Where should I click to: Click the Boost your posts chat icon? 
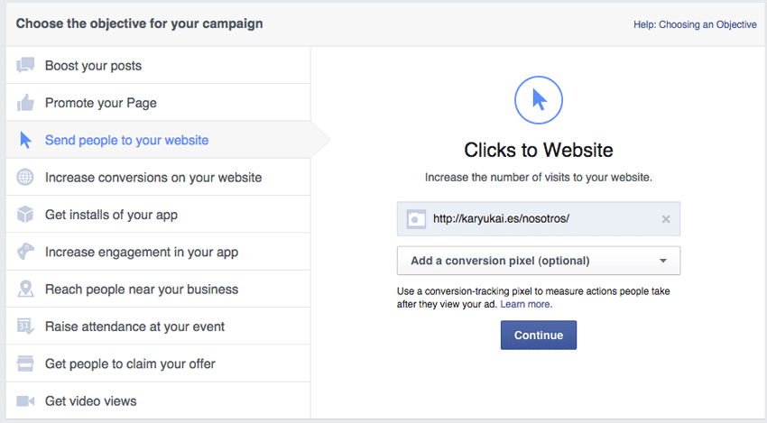coord(25,65)
